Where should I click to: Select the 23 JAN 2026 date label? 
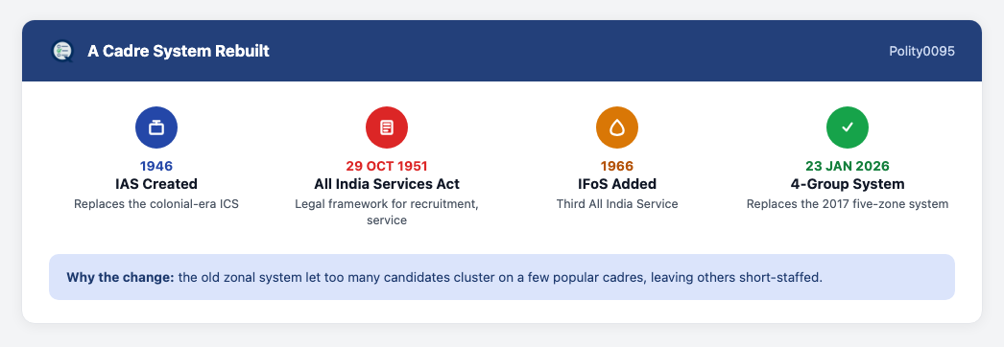pos(848,166)
